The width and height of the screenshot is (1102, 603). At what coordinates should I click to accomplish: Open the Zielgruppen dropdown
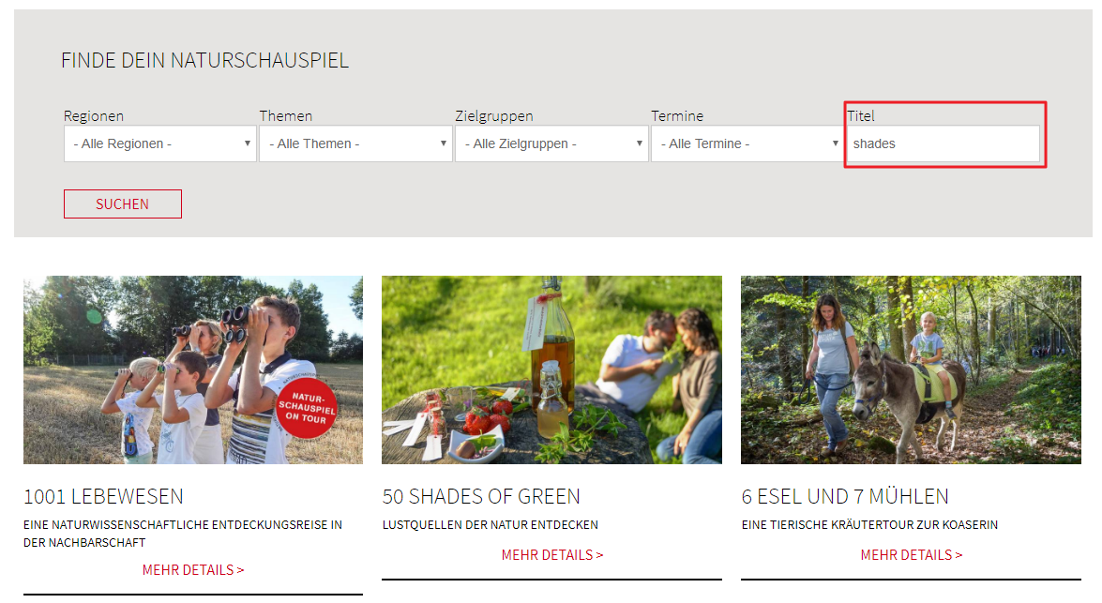tap(551, 143)
